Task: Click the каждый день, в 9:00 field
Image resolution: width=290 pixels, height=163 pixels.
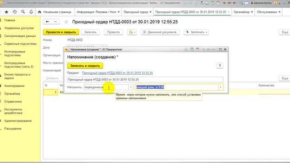Action: coord(177,87)
